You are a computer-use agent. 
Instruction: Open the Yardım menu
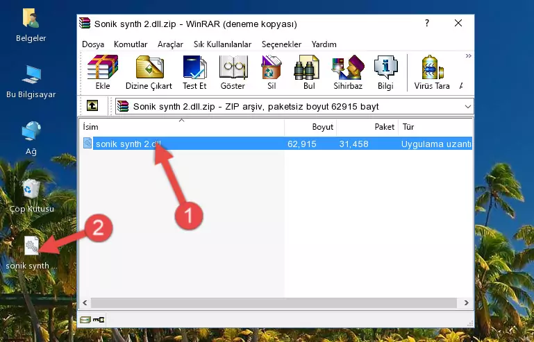pyautogui.click(x=324, y=44)
